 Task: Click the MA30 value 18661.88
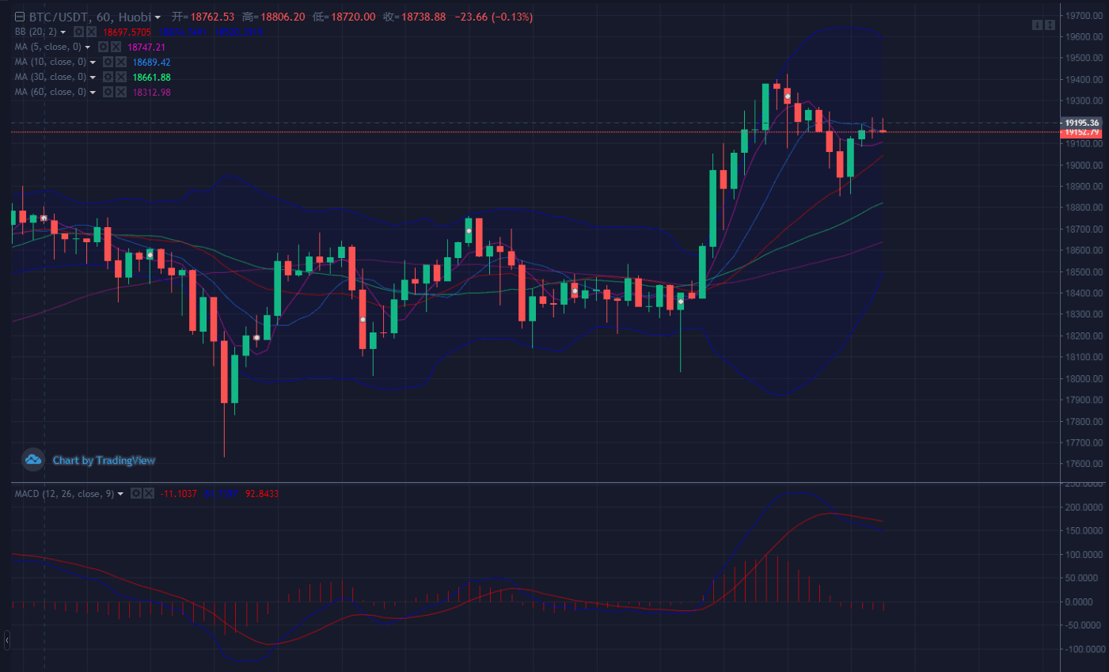pos(151,78)
